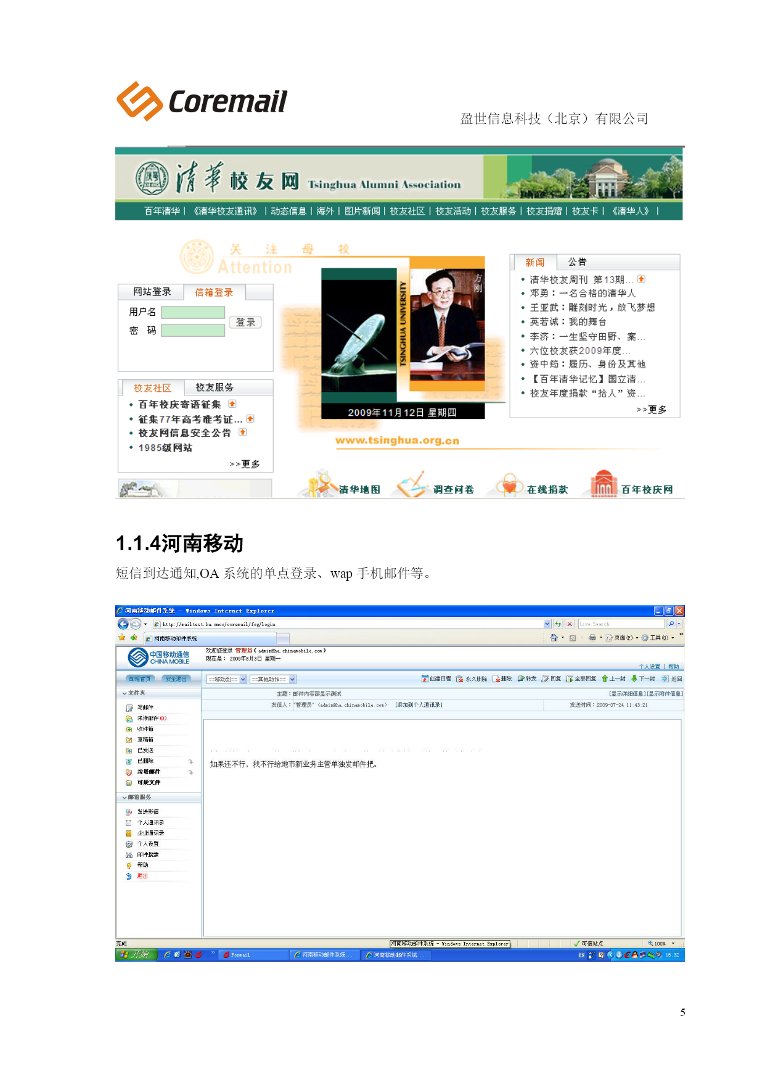Open 图片新闻 in the green navigation bar

coord(362,211)
